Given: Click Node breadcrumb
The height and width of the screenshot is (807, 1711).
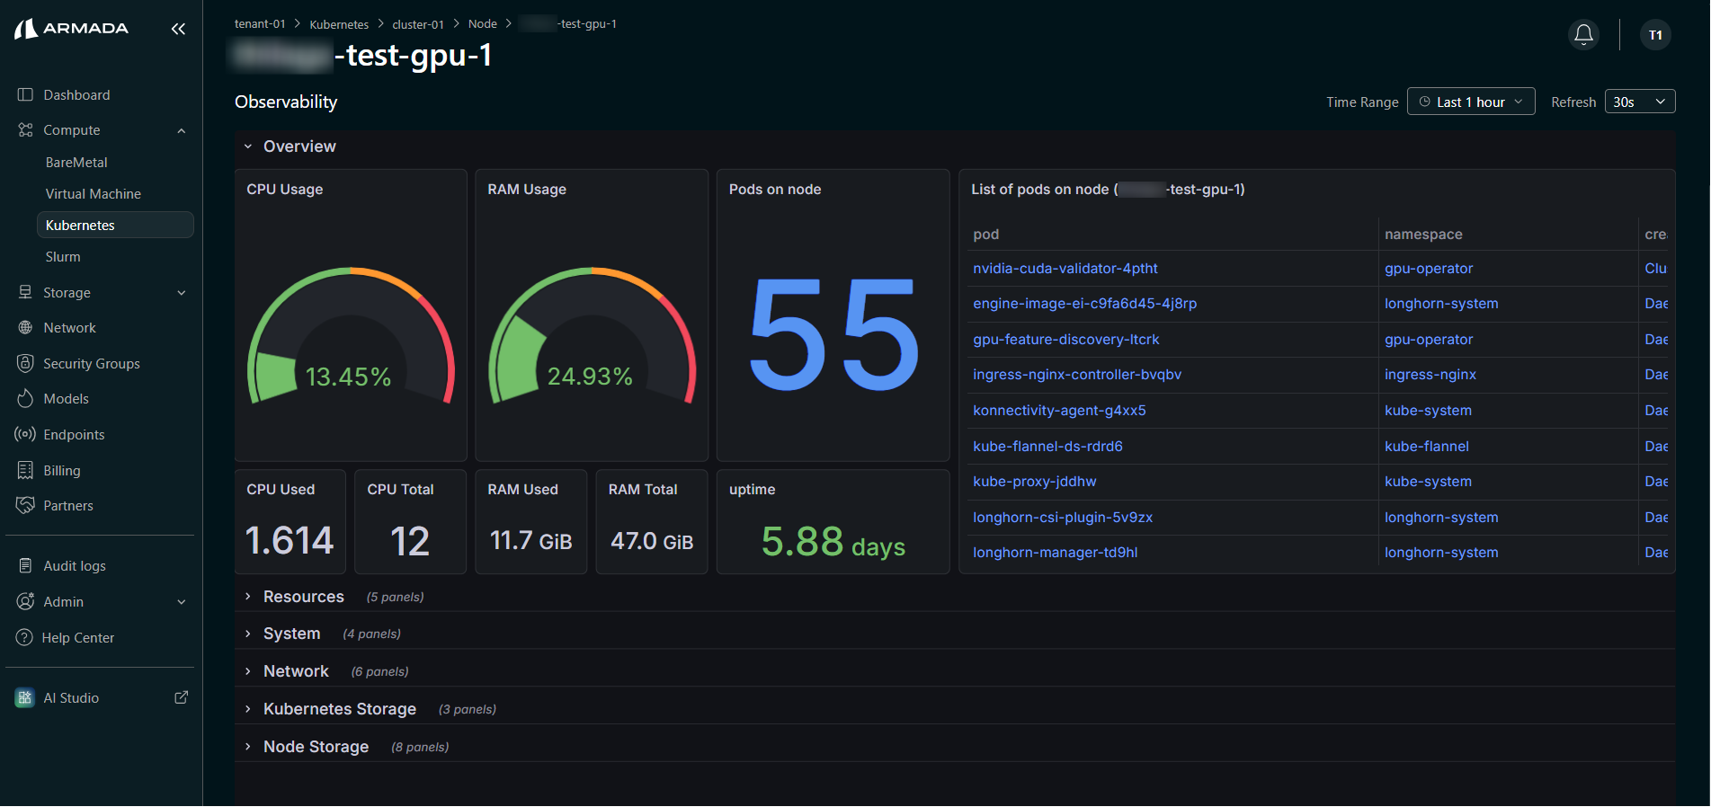Looking at the screenshot, I should (x=483, y=24).
